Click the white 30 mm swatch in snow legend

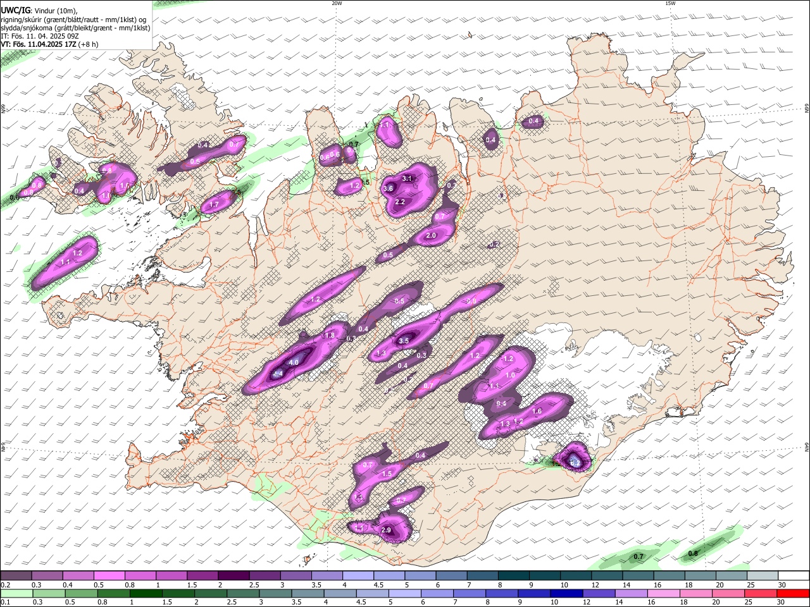793,575
